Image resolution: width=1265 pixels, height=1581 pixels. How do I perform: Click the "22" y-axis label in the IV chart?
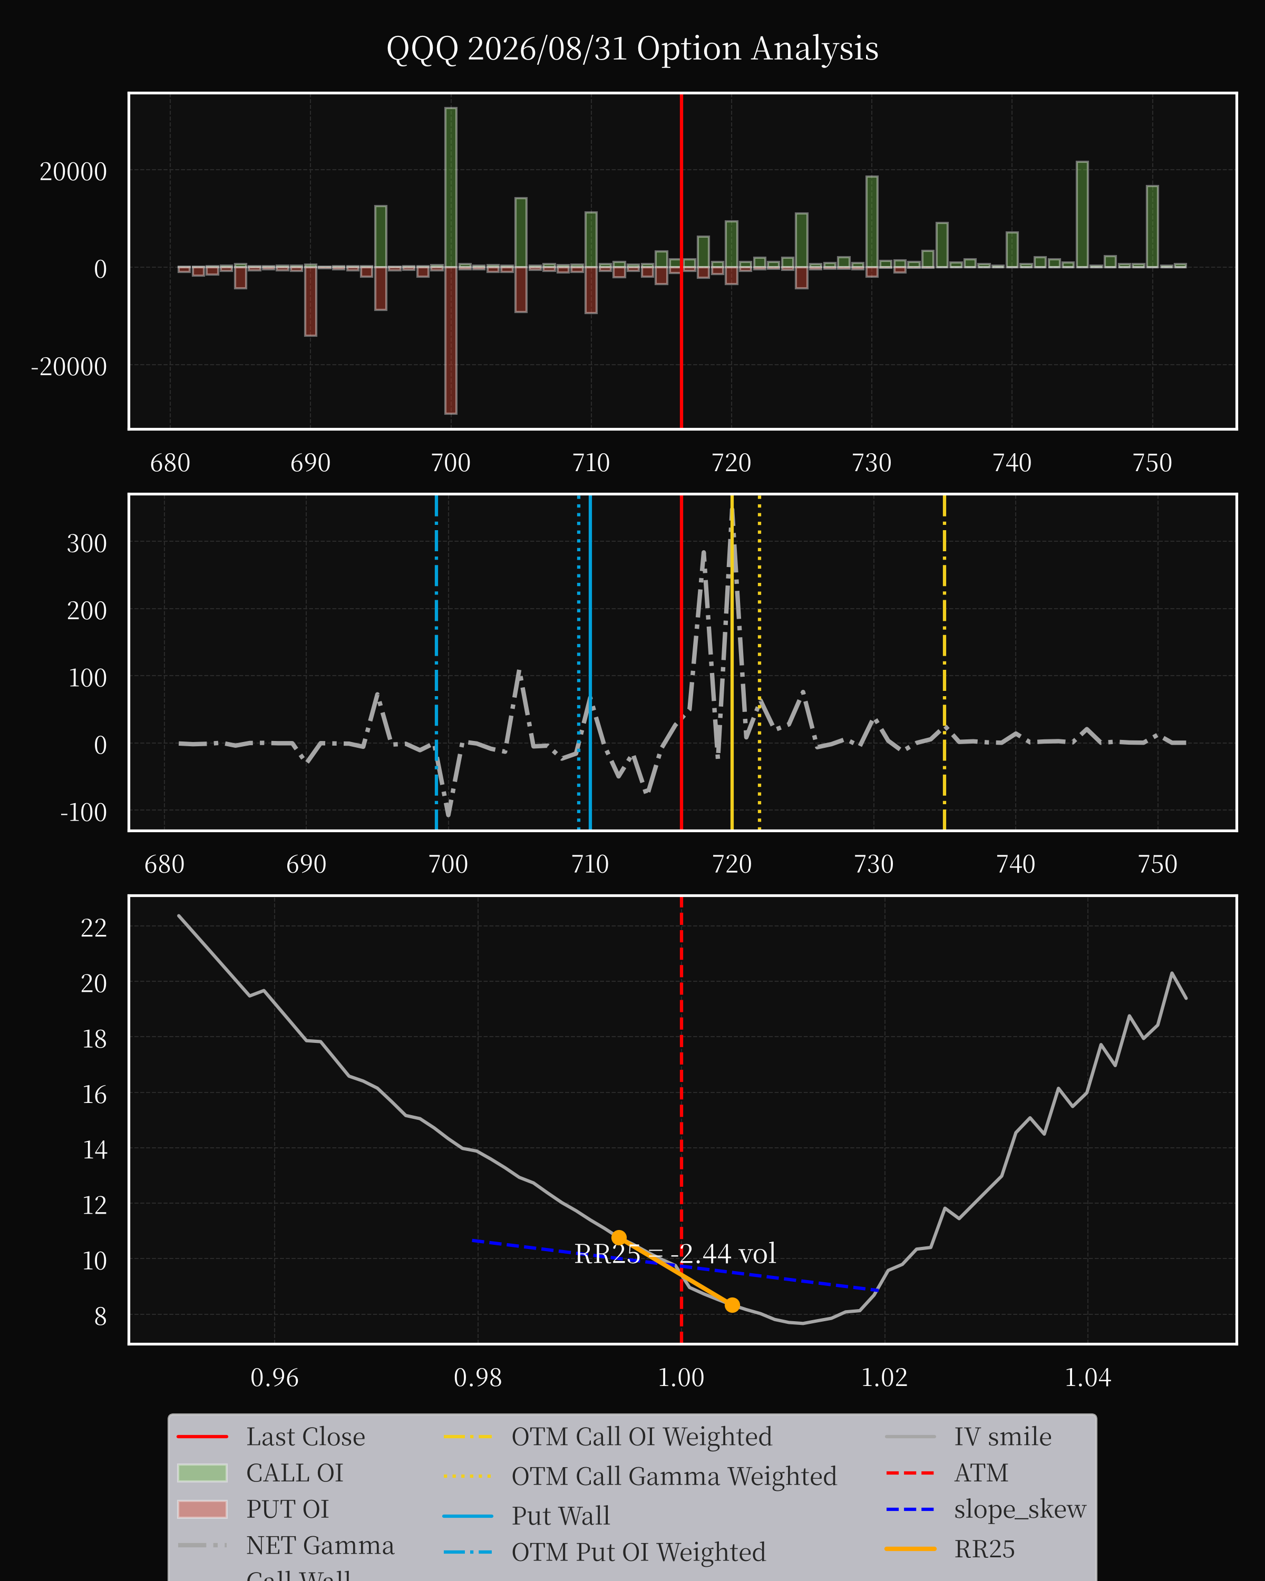[94, 929]
